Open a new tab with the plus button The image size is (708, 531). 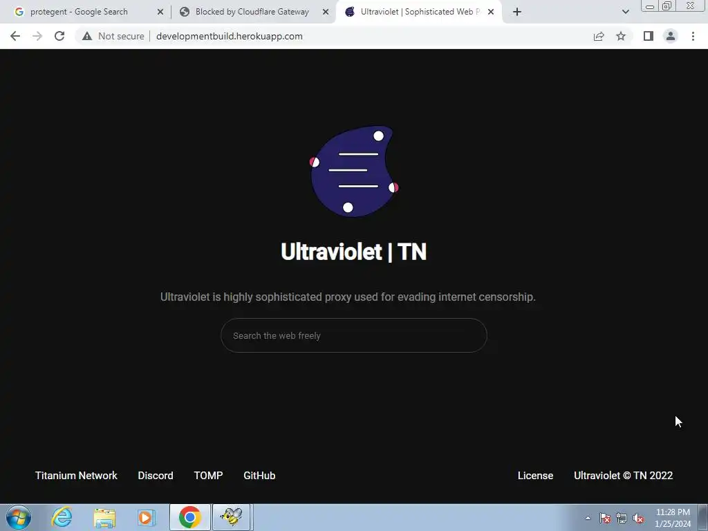click(x=517, y=12)
